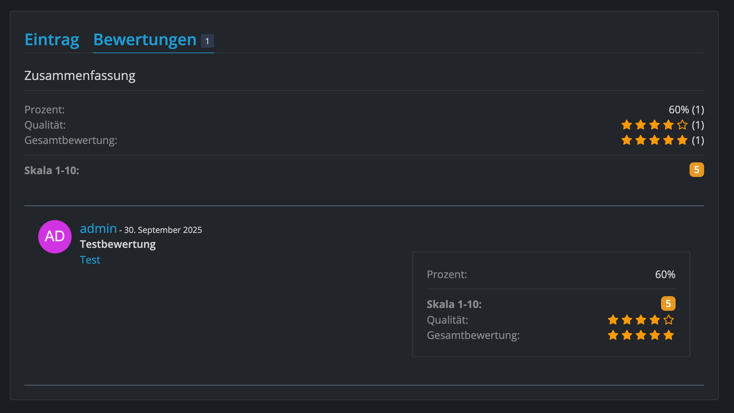Viewport: 734px width, 413px height.
Task: Click the Zusammenfassung heading
Action: pyautogui.click(x=80, y=76)
